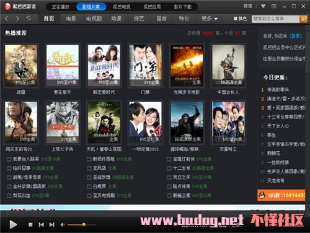
Task: Tick the checkbox beside 白鹿原
Action: click(x=89, y=187)
